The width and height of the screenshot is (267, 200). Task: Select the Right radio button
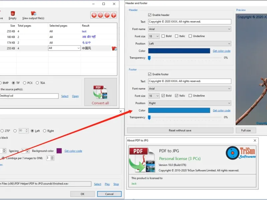pyautogui.click(x=45, y=131)
